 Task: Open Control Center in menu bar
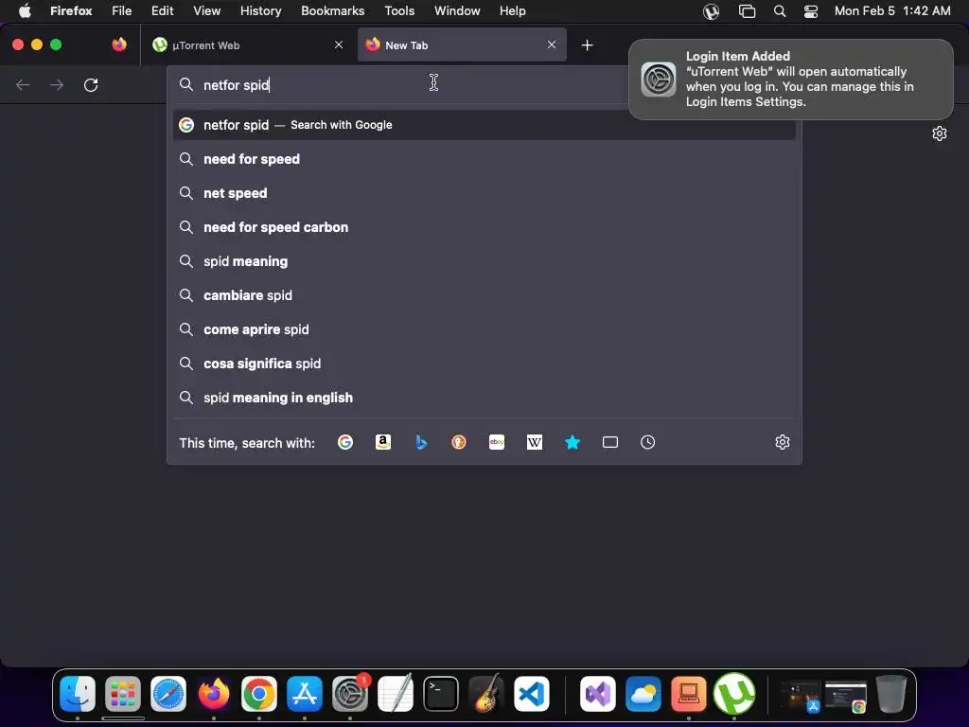pyautogui.click(x=811, y=11)
